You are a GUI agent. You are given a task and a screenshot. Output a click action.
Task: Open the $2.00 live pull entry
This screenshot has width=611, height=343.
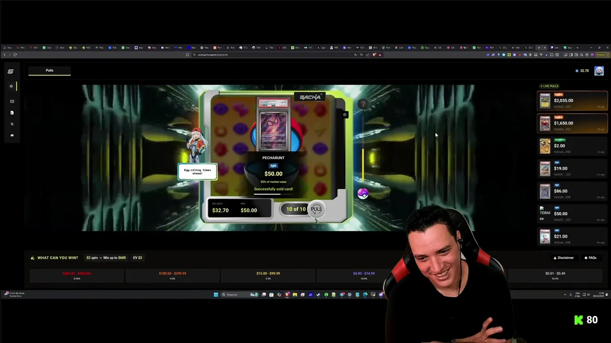572,146
